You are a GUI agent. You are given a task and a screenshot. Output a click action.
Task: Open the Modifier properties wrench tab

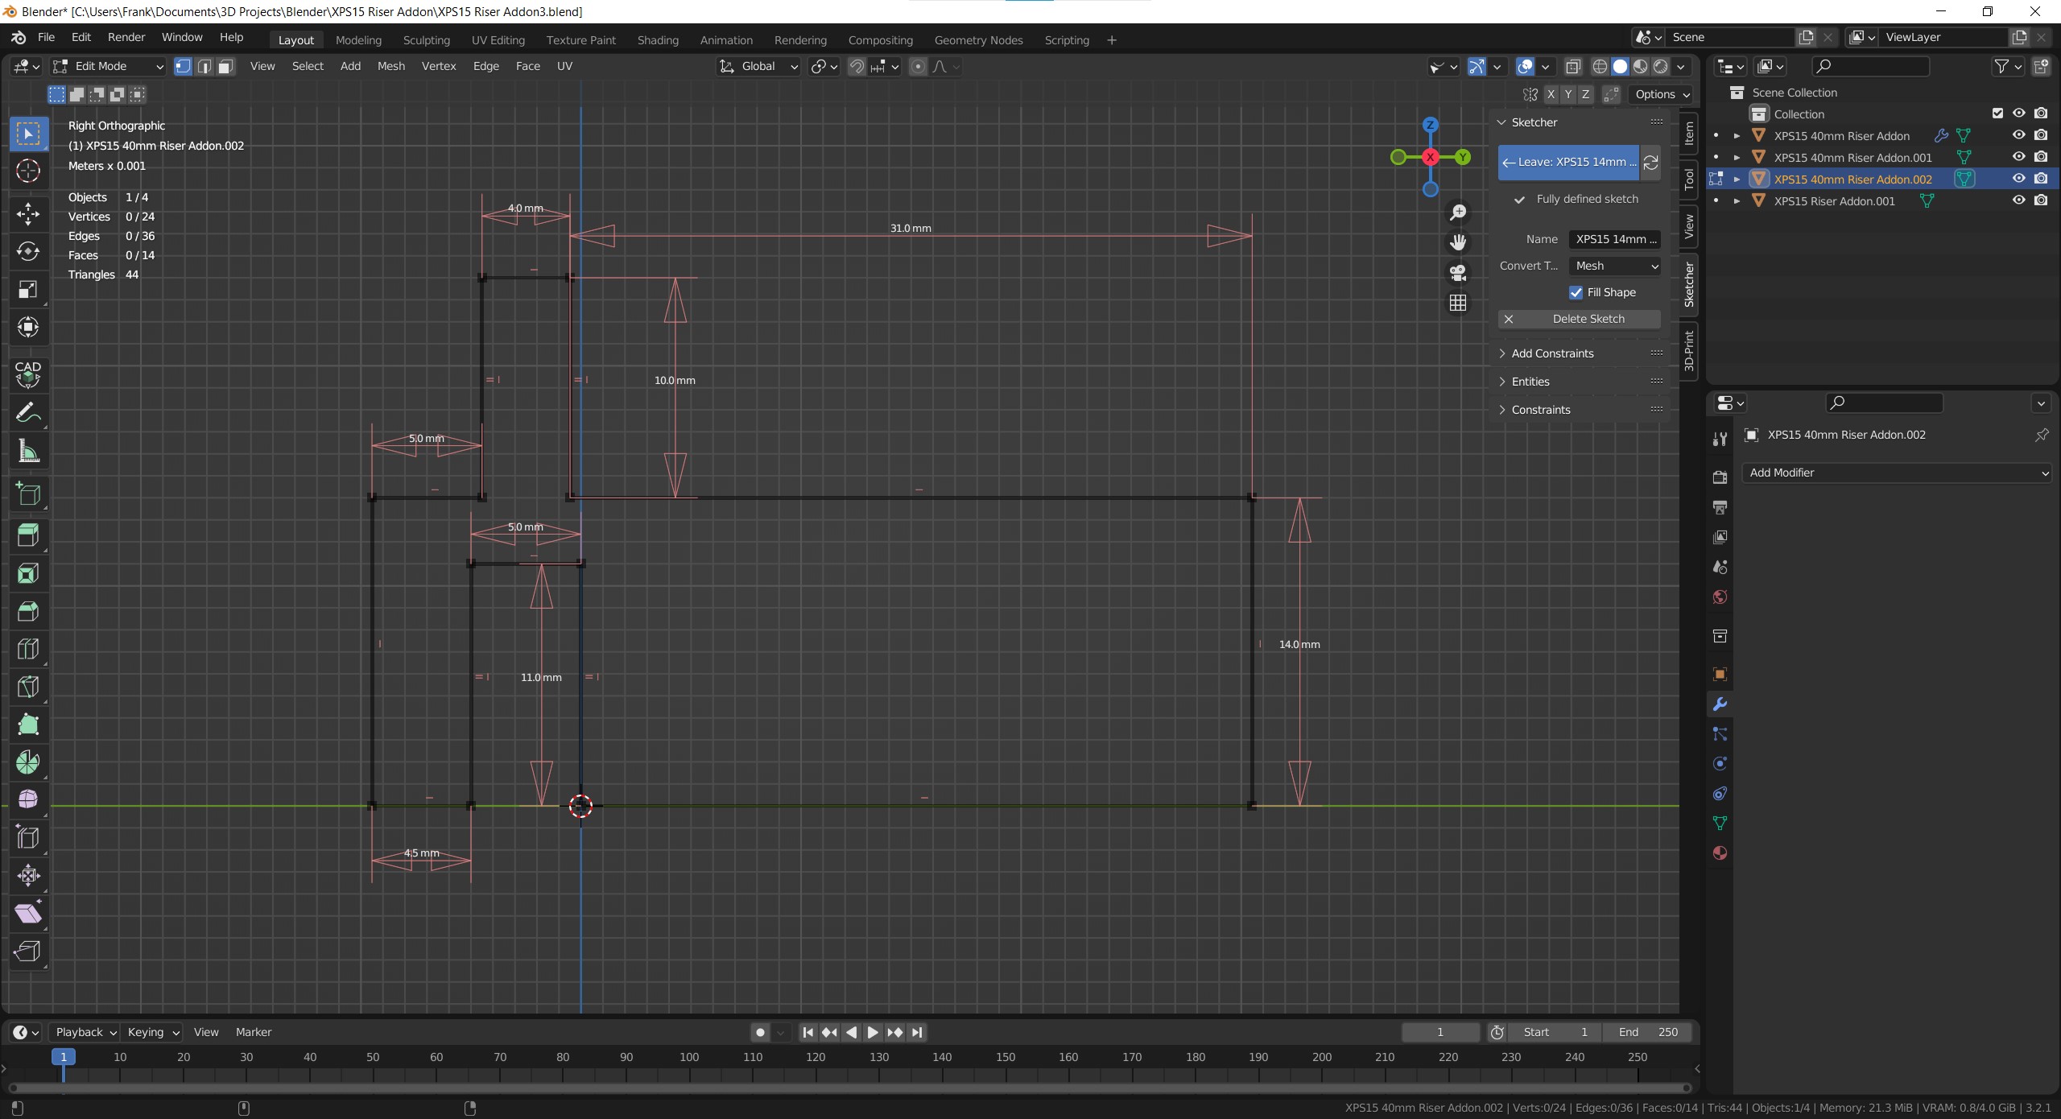click(x=1720, y=704)
